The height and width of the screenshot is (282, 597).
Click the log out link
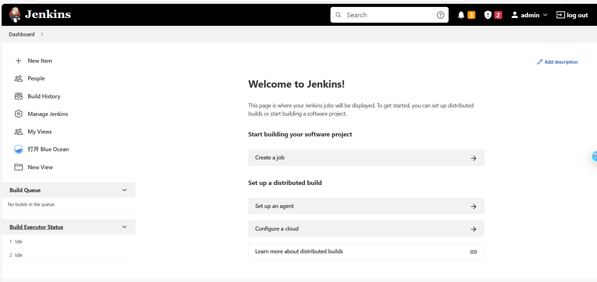point(577,15)
